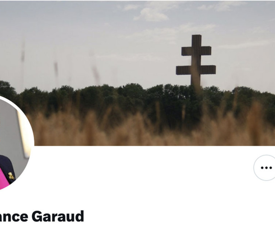Click the blurred grass stalk at banner left
This screenshot has width=275, height=250.
coord(23,53)
